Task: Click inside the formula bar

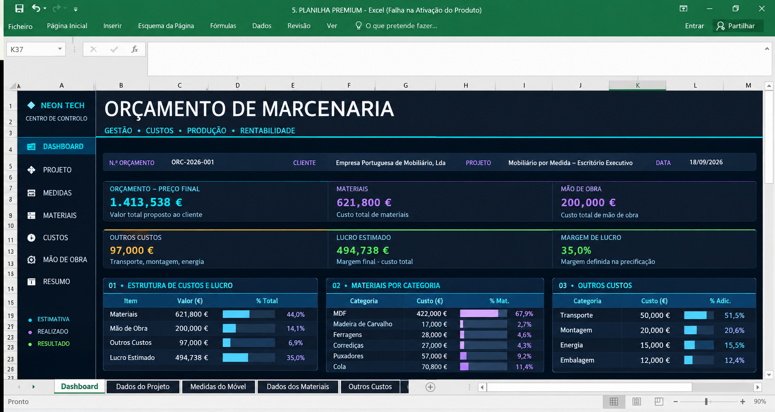Action: [x=455, y=59]
